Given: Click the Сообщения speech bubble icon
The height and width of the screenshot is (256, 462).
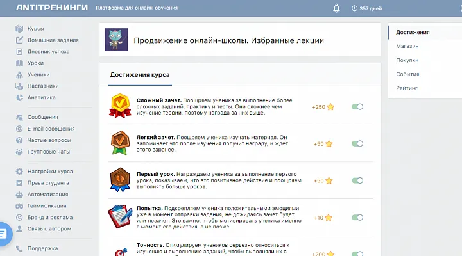Looking at the screenshot, I should (x=19, y=117).
